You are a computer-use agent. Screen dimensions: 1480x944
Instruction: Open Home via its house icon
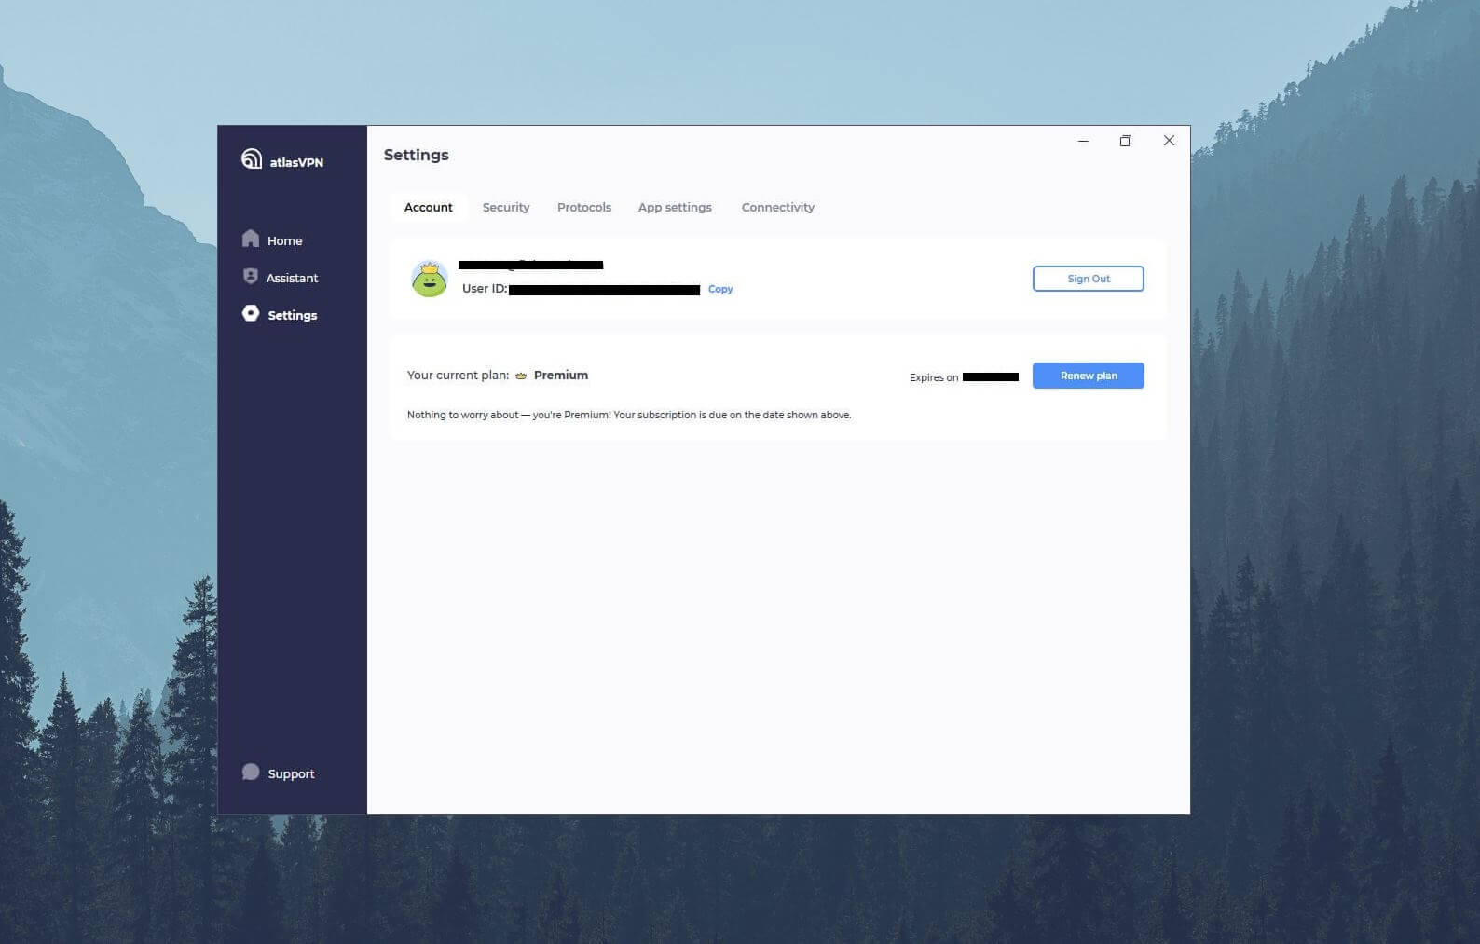[251, 239]
